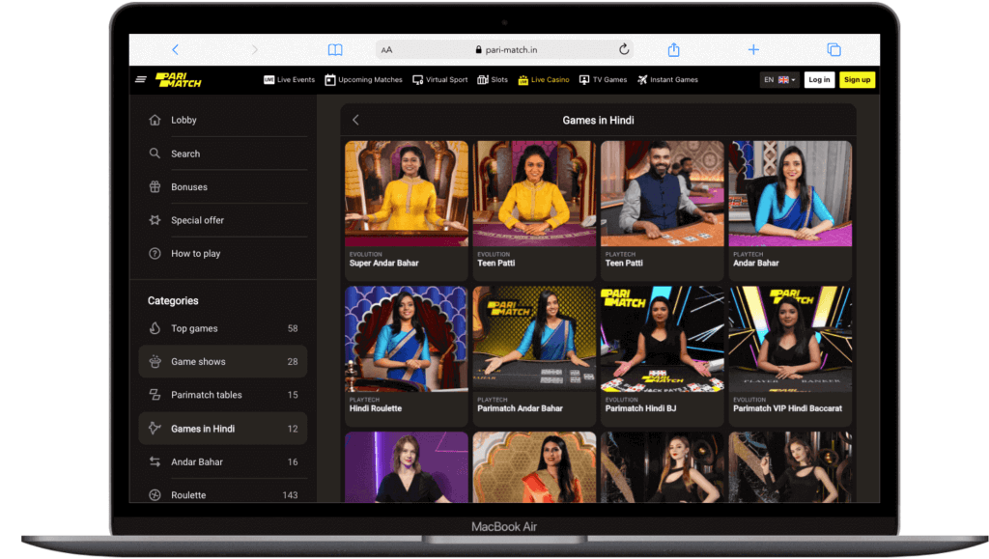Click the Andar Bahar arrows icon
Viewport: 989px width, 559px height.
point(155,461)
